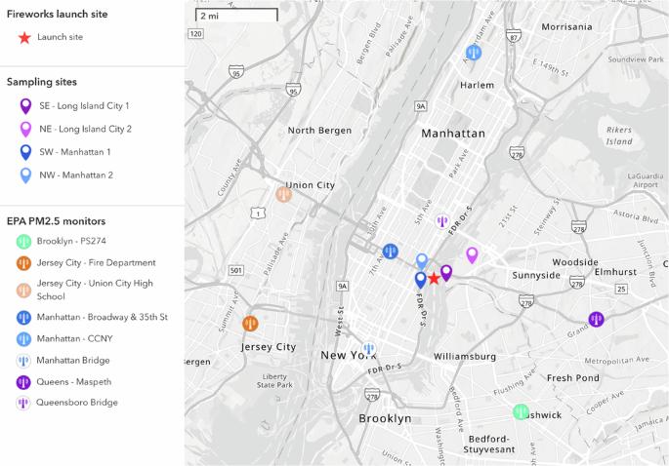Open the Brooklyn PS274 green monitor marker on map
This screenshot has height=466, width=669.
click(x=522, y=411)
